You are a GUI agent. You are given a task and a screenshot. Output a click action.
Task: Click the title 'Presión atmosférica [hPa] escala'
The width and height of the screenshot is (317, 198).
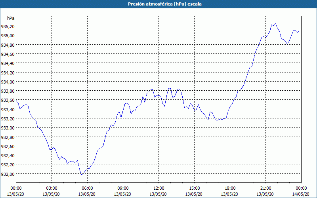pos(164,4)
